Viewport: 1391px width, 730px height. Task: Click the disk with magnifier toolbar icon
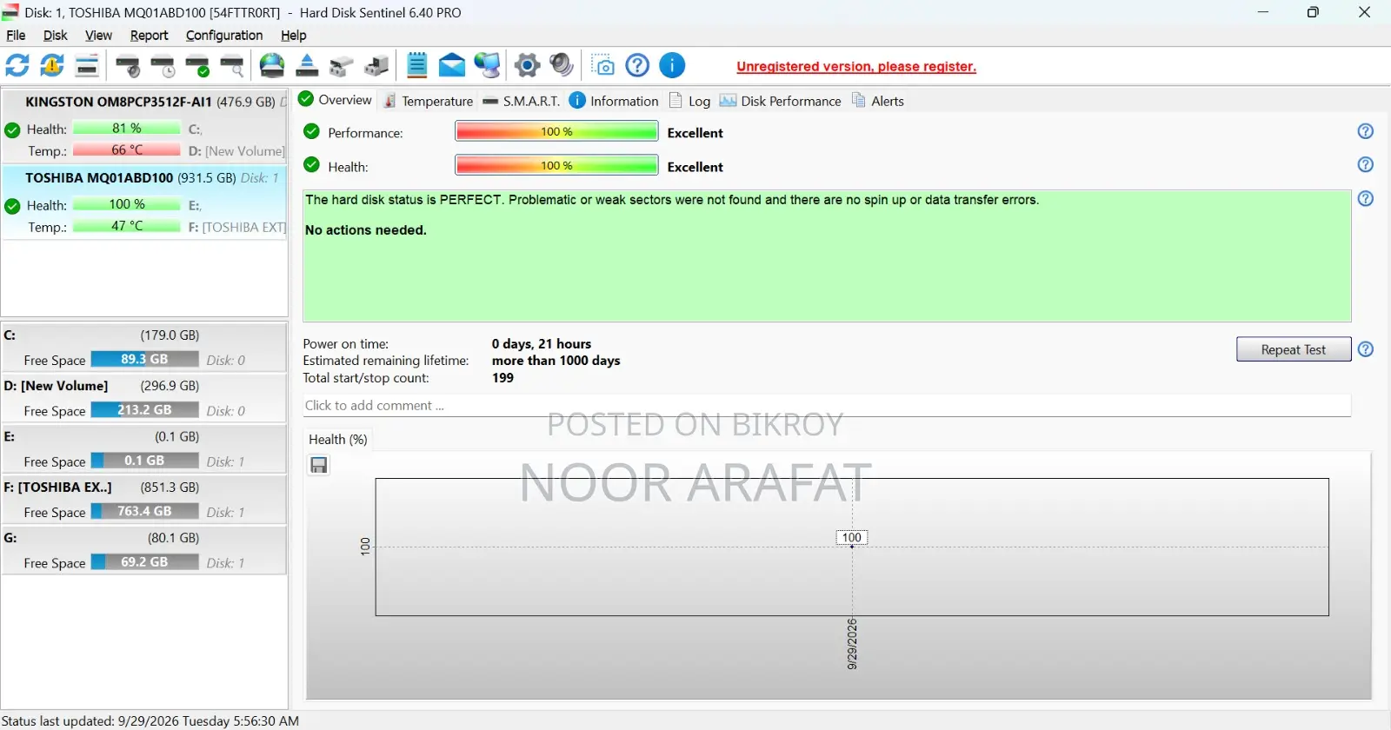point(232,65)
